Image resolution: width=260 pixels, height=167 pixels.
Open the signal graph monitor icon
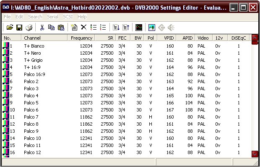tap(139, 28)
